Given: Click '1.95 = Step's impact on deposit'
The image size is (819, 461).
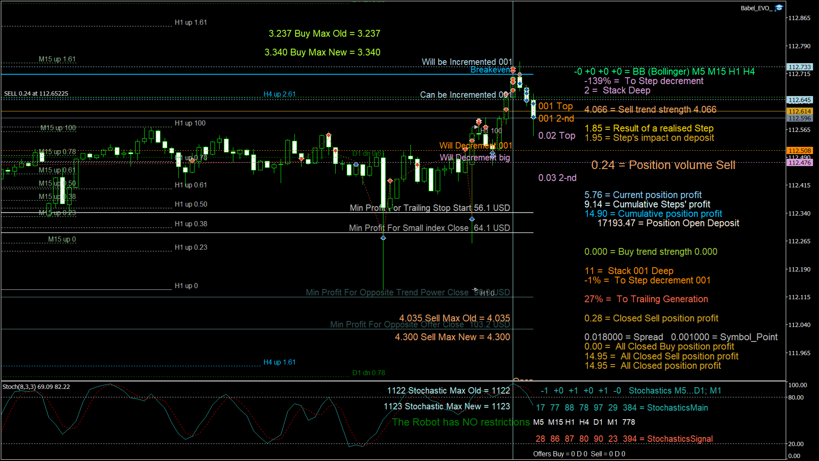Looking at the screenshot, I should (x=649, y=137).
